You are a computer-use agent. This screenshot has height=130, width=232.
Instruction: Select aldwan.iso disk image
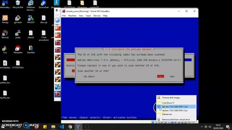click(177, 114)
